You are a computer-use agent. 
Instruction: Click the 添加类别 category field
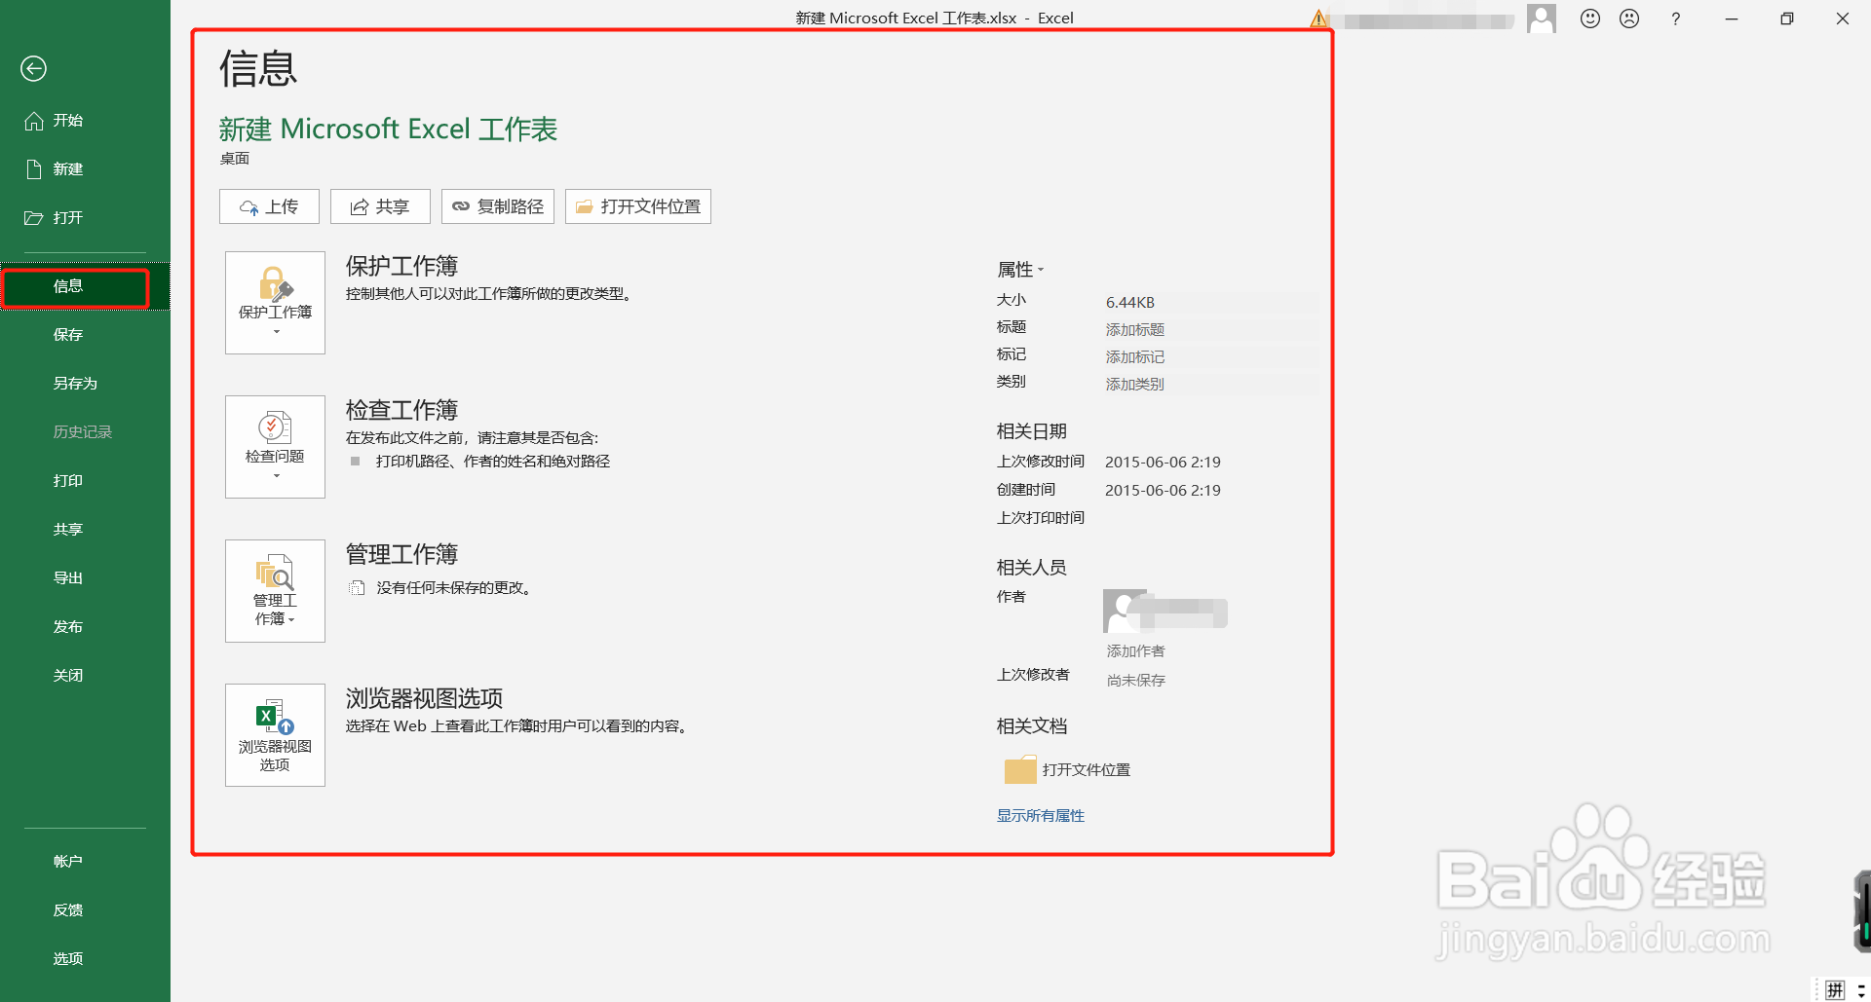point(1211,385)
